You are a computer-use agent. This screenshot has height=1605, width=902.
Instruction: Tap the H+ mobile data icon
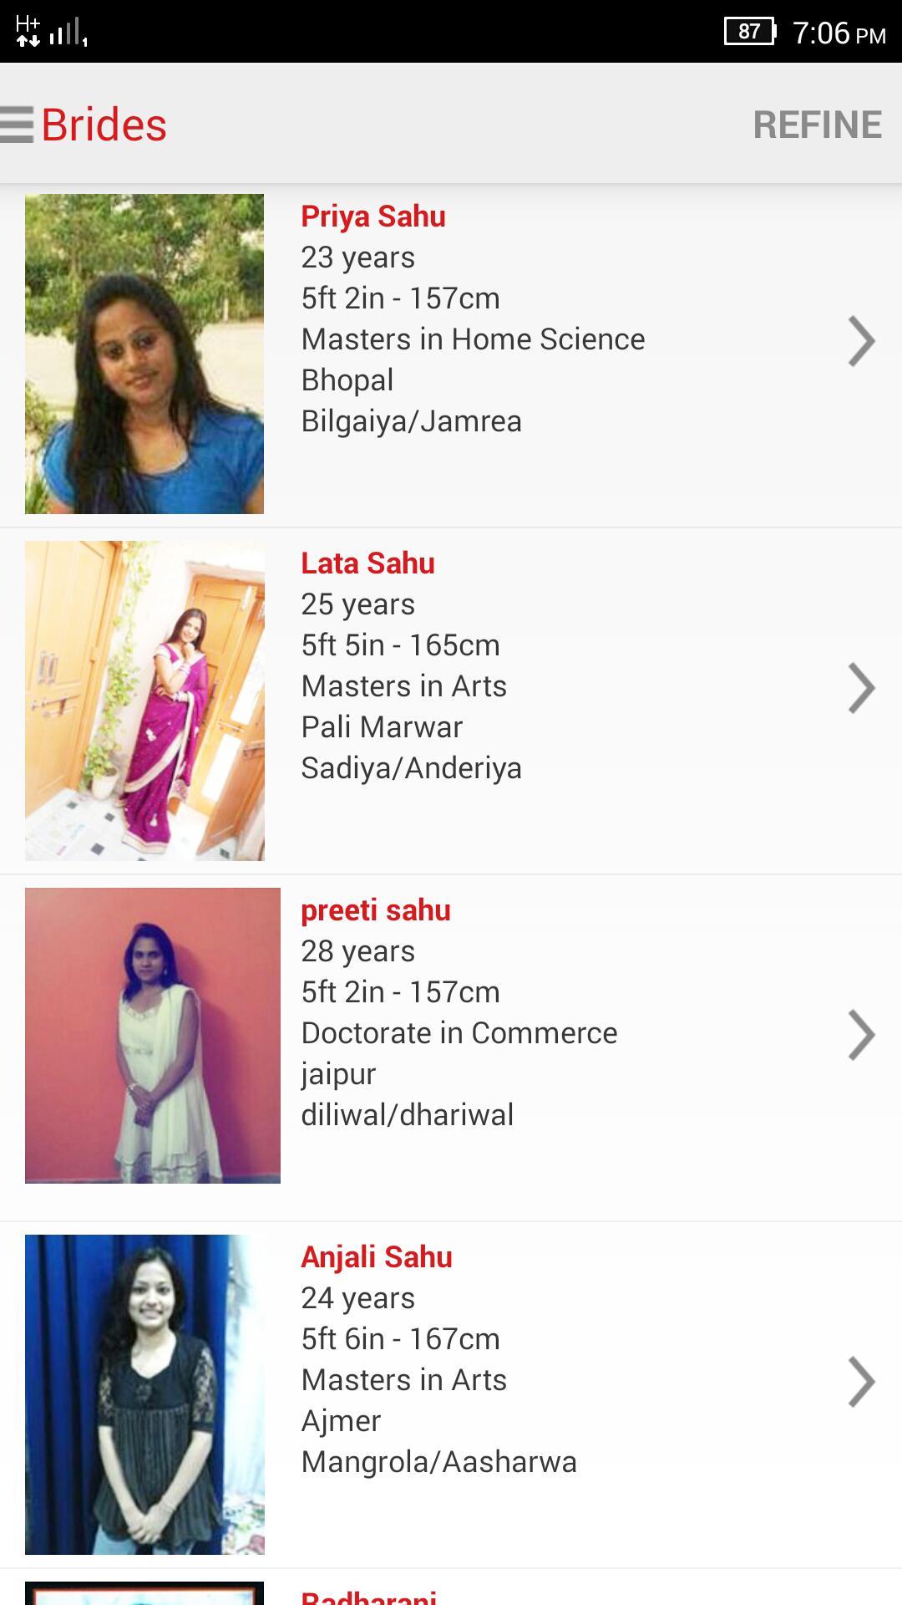click(x=28, y=31)
